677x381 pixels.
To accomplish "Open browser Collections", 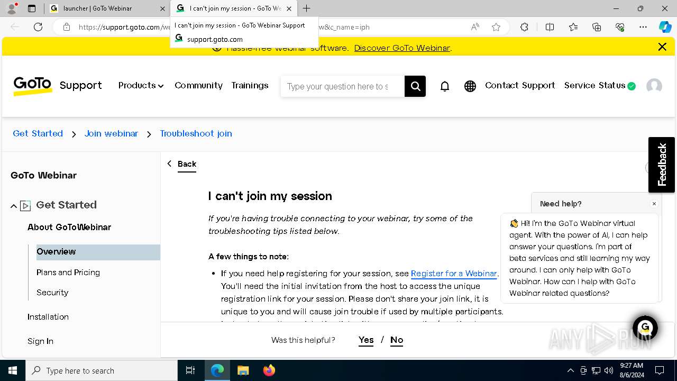I will click(597, 27).
